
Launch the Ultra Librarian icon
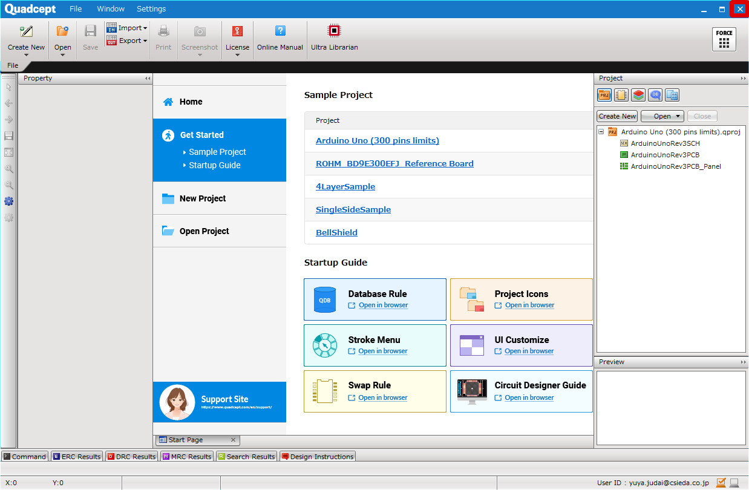334,31
